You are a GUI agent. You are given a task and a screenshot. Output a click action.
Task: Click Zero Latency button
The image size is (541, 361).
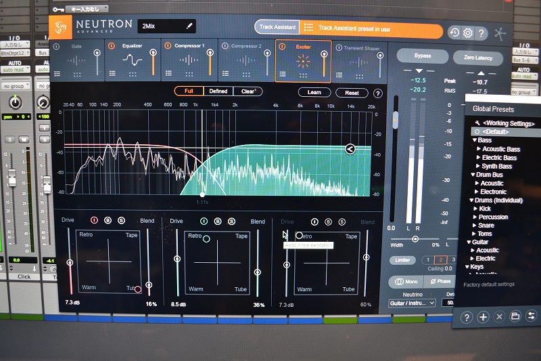coord(478,58)
